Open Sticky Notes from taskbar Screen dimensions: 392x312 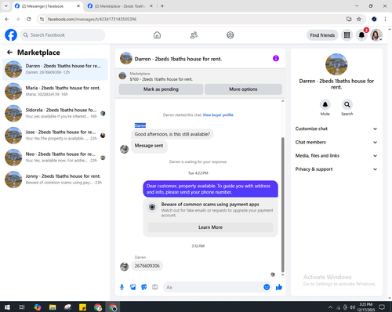pyautogui.click(x=83, y=307)
